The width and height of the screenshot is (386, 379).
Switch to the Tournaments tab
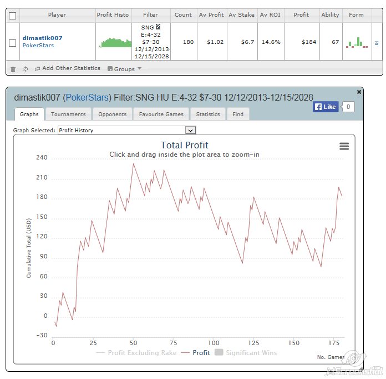[x=68, y=114]
